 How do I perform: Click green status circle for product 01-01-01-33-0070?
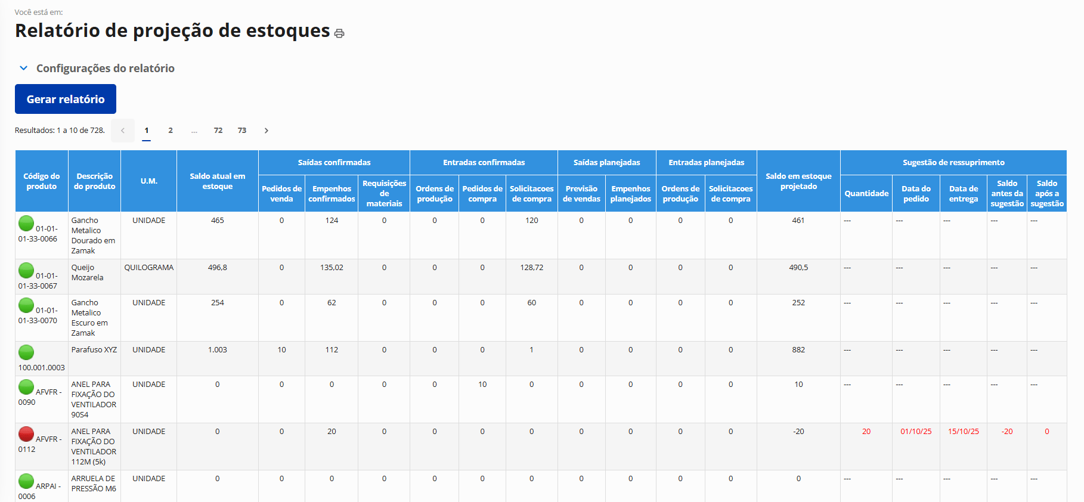click(26, 305)
